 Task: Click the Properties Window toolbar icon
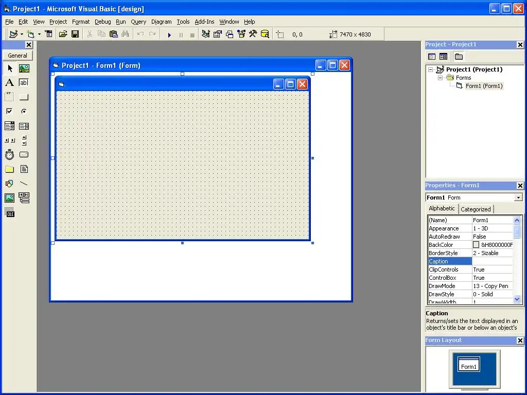(x=218, y=34)
